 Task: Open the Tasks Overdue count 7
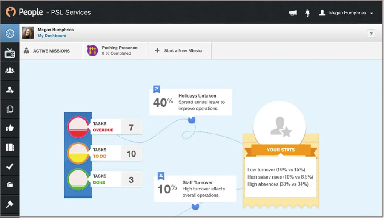pos(131,127)
